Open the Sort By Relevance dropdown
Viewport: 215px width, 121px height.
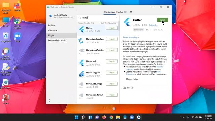coord(109,23)
